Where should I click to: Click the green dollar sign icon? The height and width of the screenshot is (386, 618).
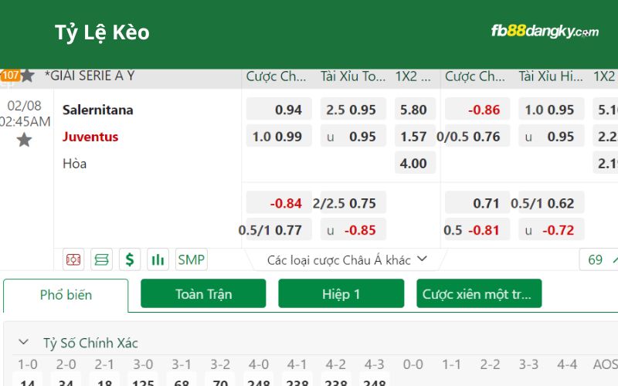click(130, 259)
